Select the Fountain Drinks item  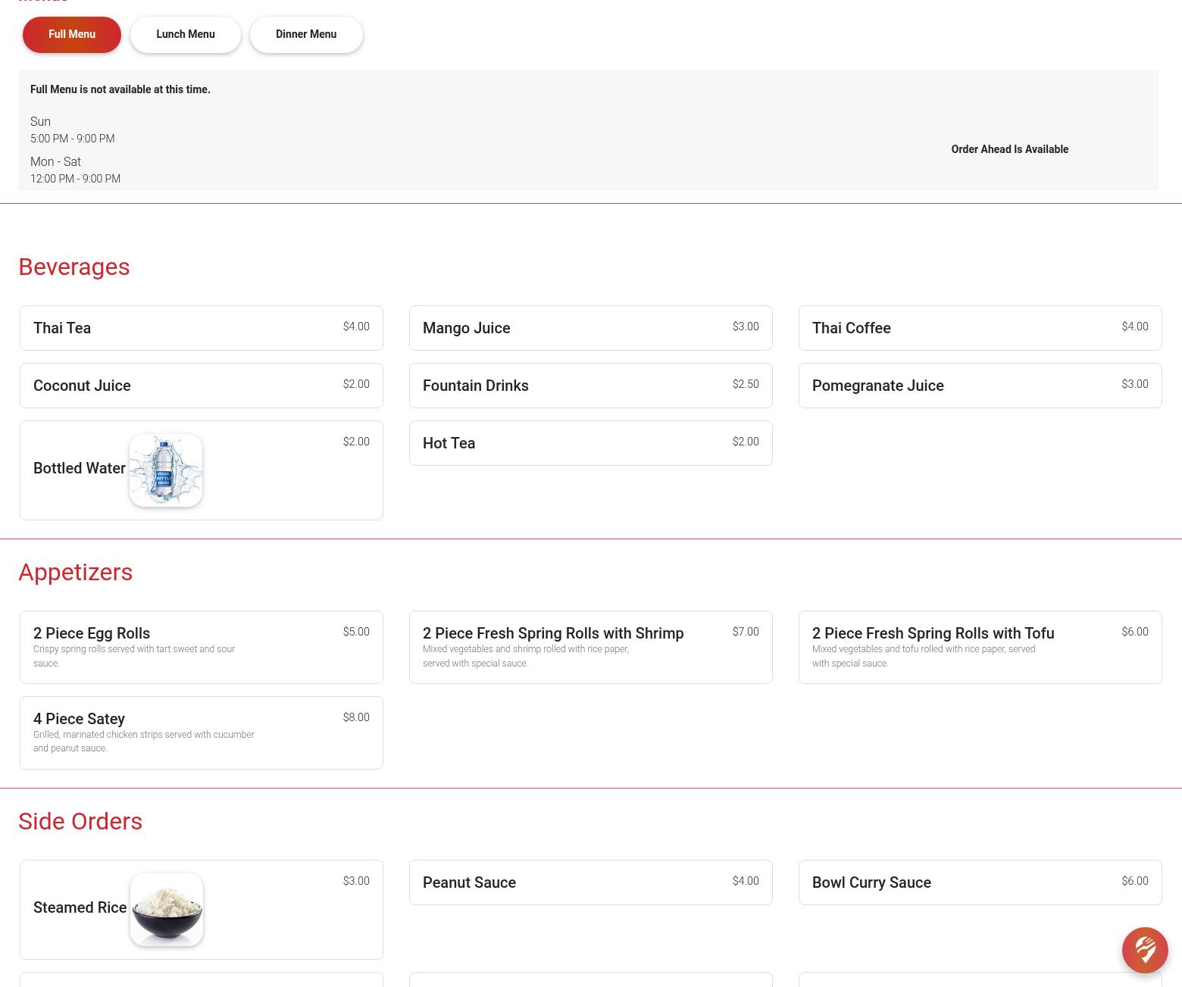[590, 386]
